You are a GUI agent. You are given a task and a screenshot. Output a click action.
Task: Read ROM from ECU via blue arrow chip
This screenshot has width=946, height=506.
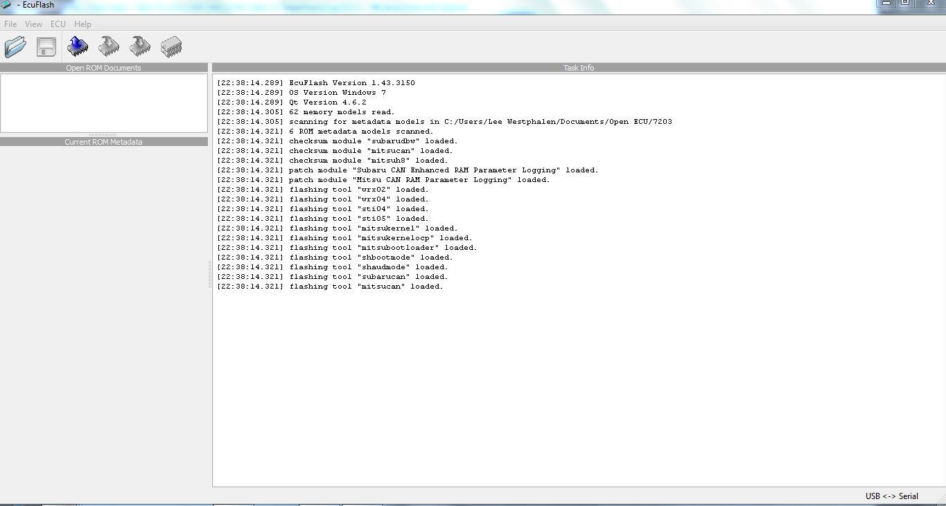(x=78, y=47)
